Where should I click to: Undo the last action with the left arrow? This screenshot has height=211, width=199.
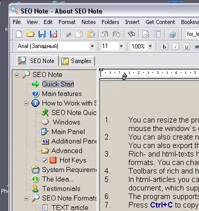tap(104, 34)
